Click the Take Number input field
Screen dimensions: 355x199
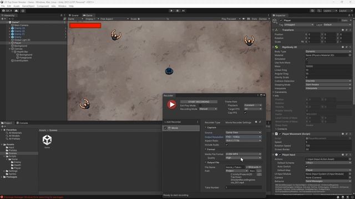(x=244, y=187)
